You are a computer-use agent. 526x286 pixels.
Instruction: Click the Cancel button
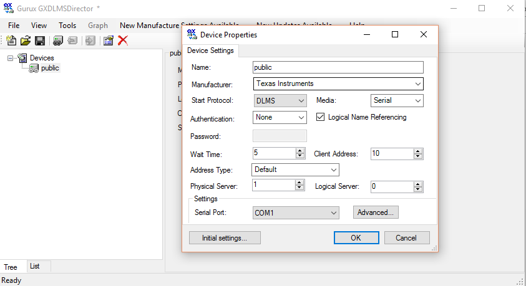pyautogui.click(x=407, y=238)
